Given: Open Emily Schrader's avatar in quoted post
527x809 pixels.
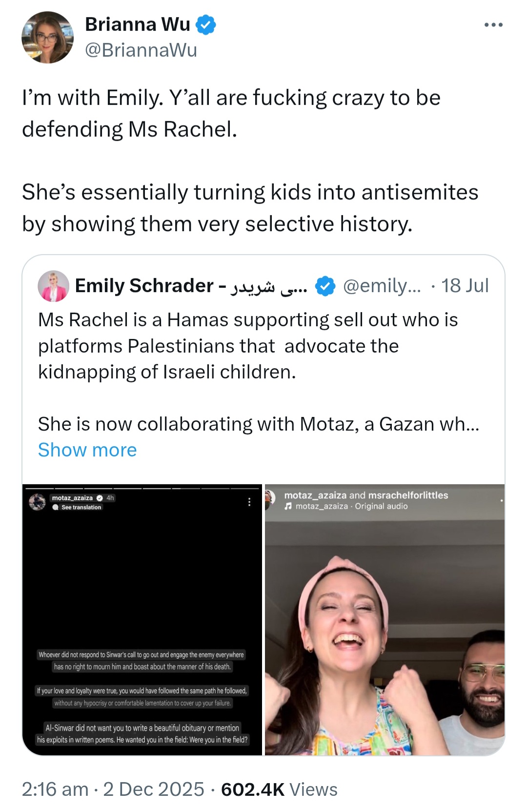Looking at the screenshot, I should 54,286.
